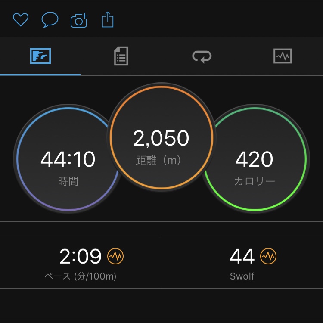The width and height of the screenshot is (323, 323).
Task: Open comments via speech bubble icon
Action: click(x=50, y=19)
